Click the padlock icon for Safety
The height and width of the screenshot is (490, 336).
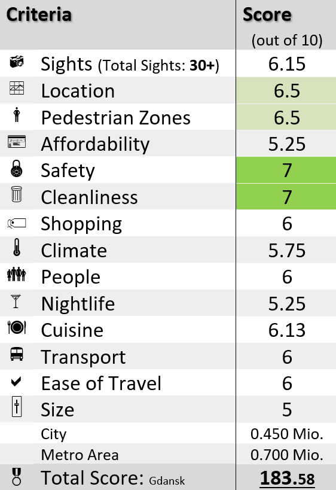pyautogui.click(x=17, y=169)
